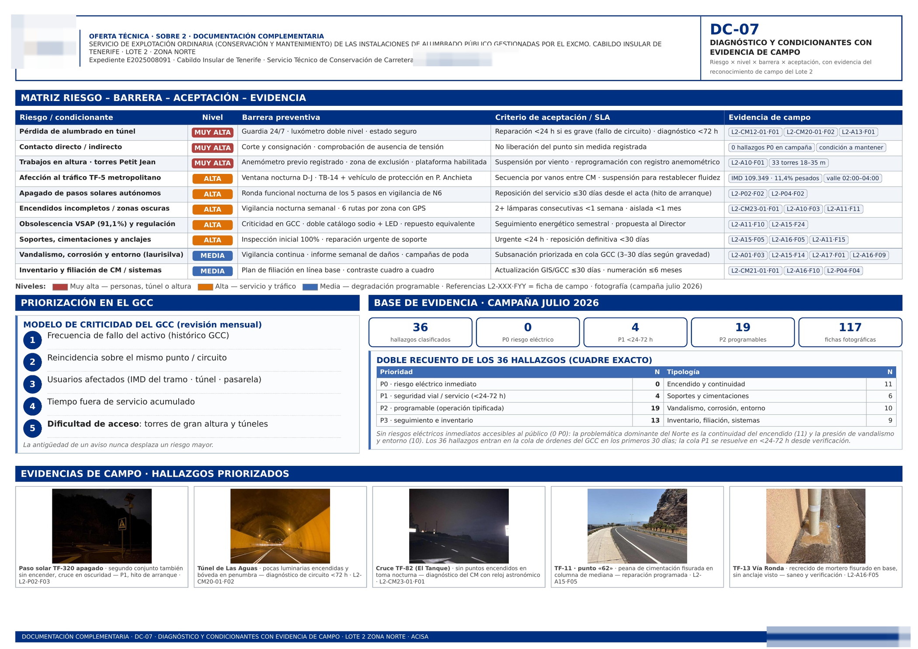Open the Cruce TF-82 El Tanque photo
This screenshot has height=649, width=918.
click(x=459, y=526)
